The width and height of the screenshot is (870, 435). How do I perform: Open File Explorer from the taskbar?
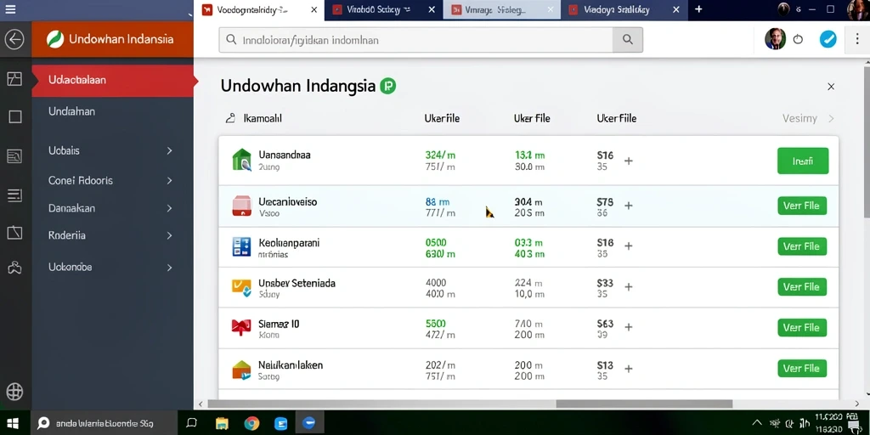tap(222, 423)
